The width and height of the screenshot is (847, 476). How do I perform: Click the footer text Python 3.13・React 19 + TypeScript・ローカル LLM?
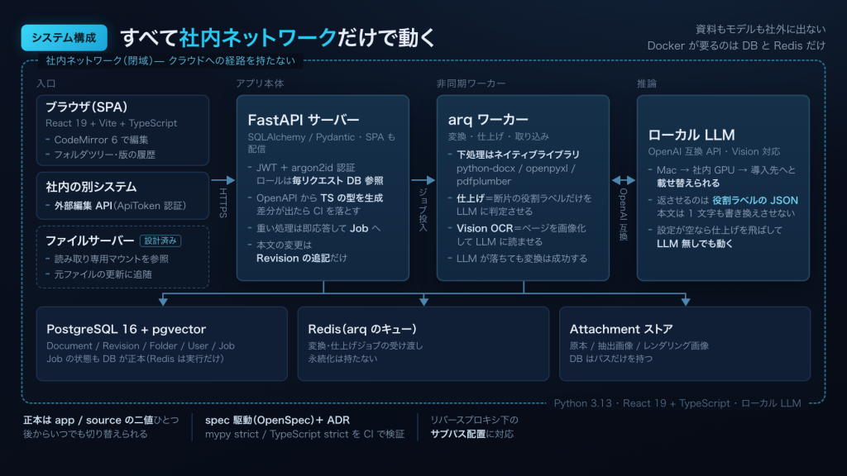pyautogui.click(x=677, y=403)
